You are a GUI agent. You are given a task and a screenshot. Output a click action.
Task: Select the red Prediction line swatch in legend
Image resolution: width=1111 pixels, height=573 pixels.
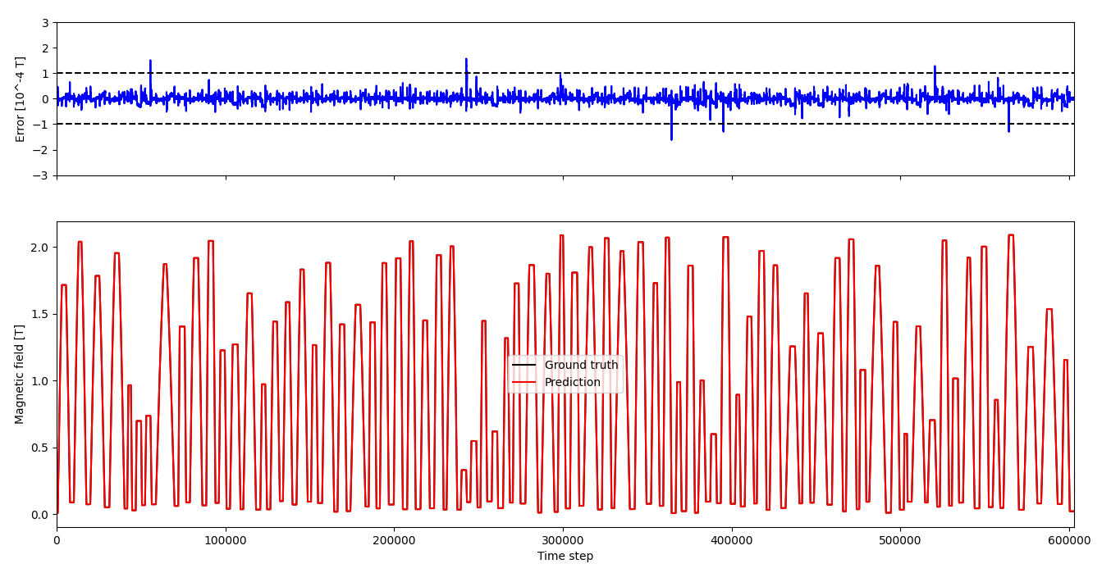pyautogui.click(x=523, y=383)
